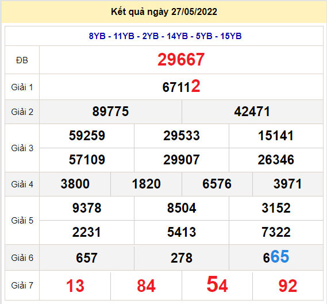Viewport: 327px width, 304px height.
Task: Select third prize number 26346
Action: click(x=276, y=160)
